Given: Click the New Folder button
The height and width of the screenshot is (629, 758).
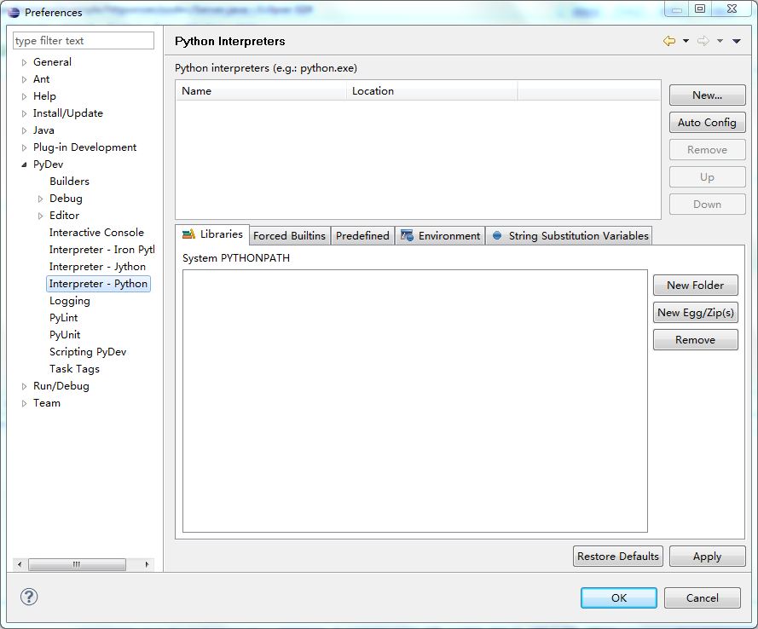Looking at the screenshot, I should click(x=695, y=286).
